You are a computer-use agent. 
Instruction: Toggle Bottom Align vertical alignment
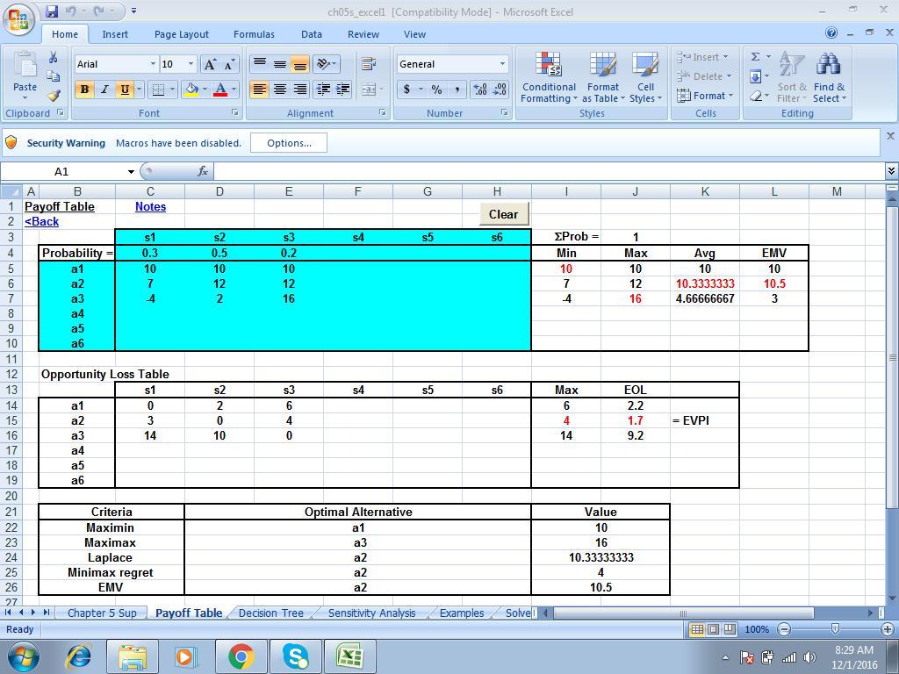click(x=300, y=63)
